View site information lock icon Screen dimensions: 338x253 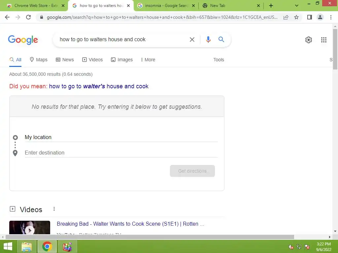click(x=42, y=17)
